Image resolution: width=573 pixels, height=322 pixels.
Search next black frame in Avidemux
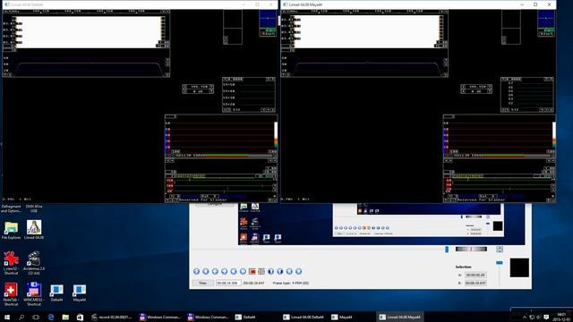280,271
